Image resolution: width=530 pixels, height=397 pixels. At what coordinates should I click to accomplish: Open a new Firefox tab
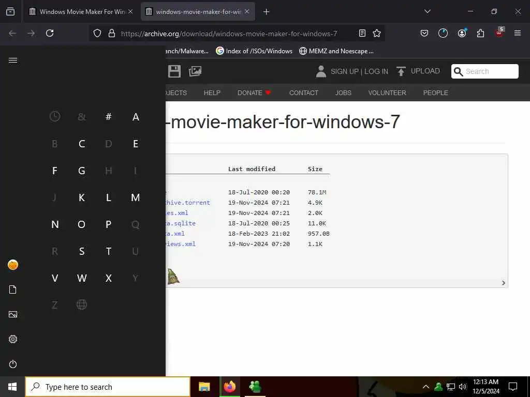coord(267,12)
